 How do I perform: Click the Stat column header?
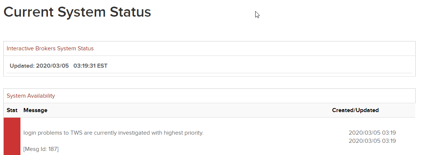pos(12,110)
